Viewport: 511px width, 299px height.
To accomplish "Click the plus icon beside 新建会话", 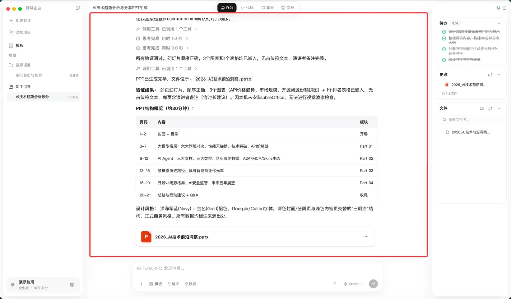I will [x=11, y=20].
